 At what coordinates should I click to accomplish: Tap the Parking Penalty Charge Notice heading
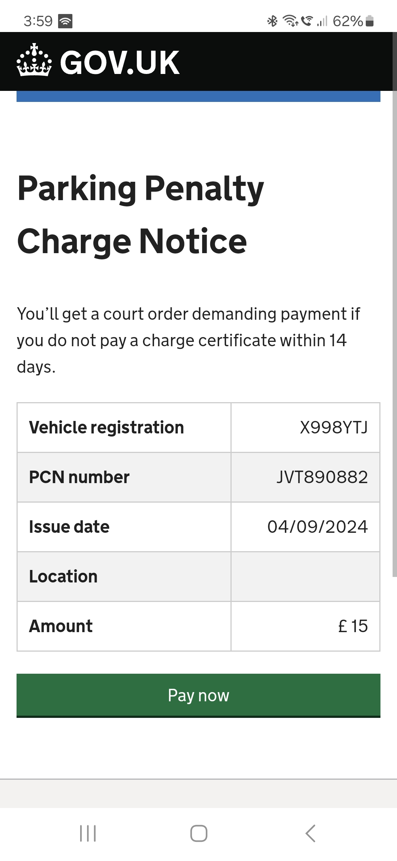pos(140,215)
